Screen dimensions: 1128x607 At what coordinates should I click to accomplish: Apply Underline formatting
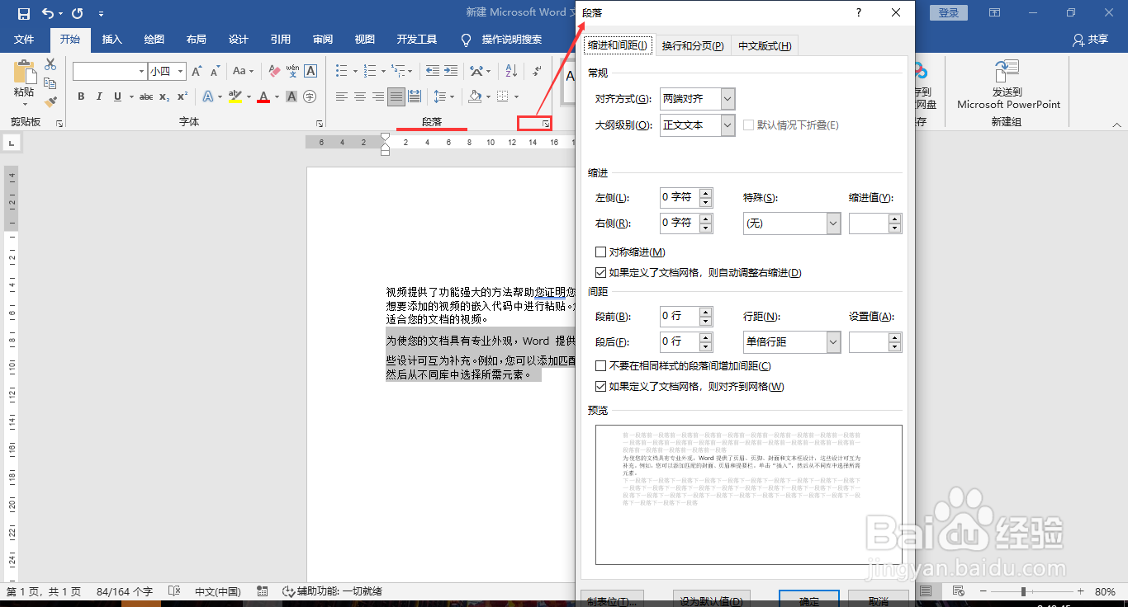(116, 97)
